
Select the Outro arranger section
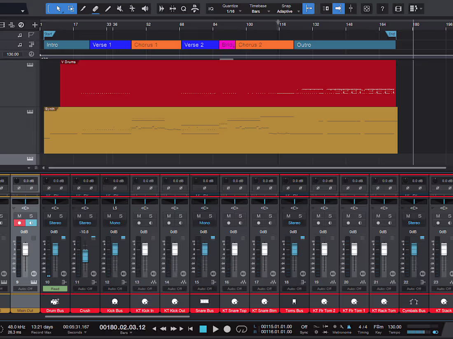[345, 45]
